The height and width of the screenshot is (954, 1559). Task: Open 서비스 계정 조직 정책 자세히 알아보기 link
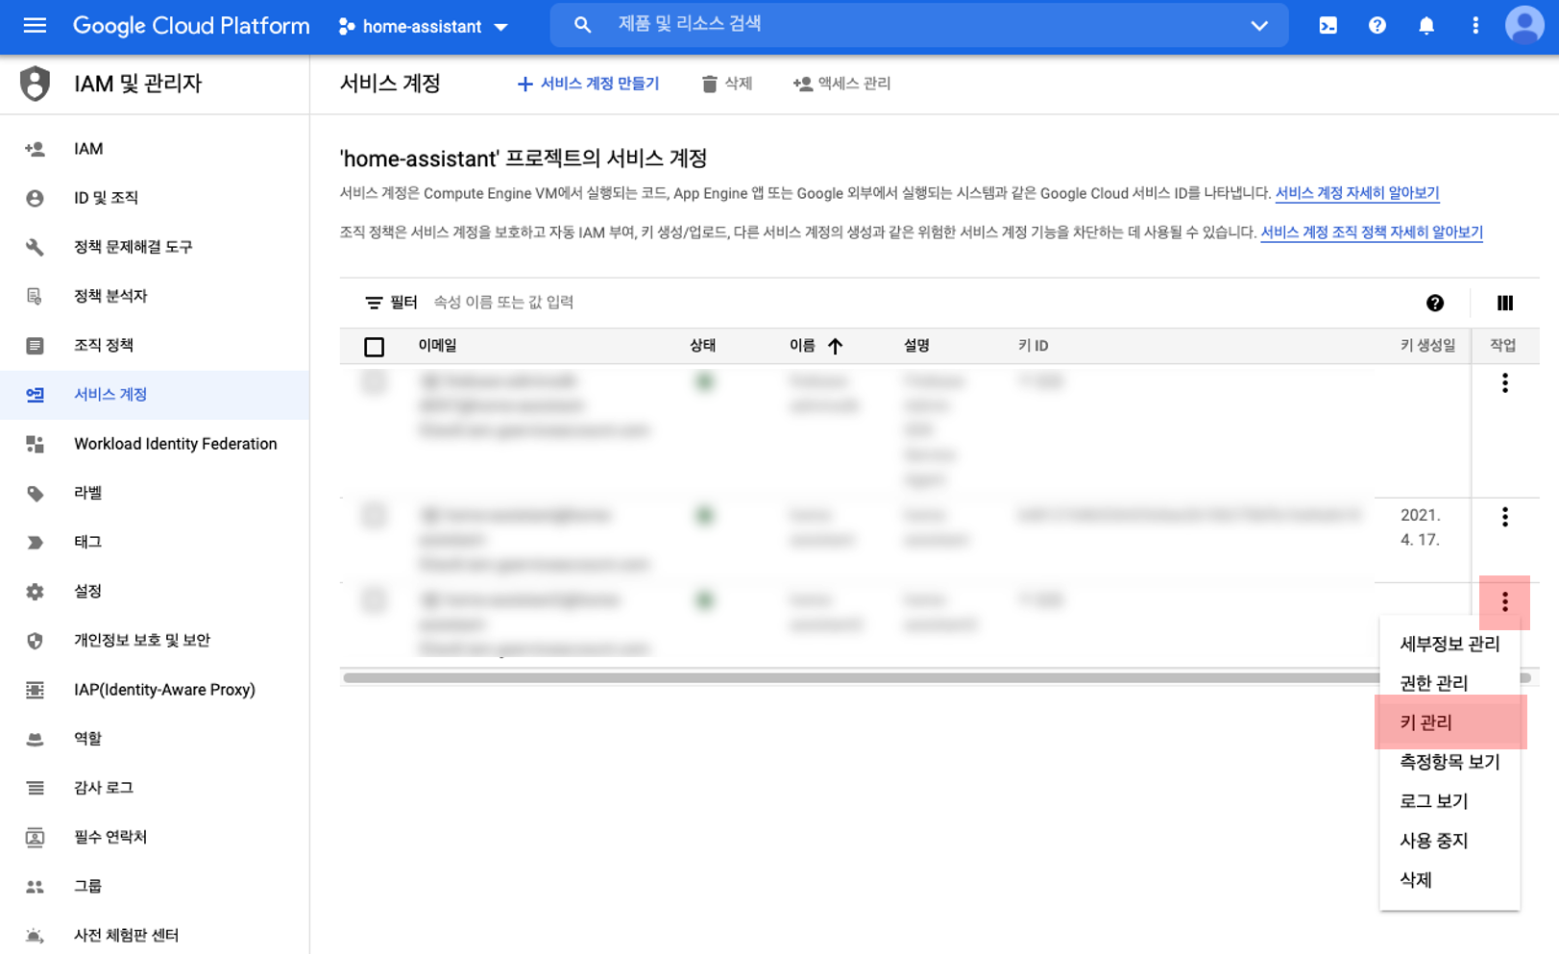[1371, 232]
